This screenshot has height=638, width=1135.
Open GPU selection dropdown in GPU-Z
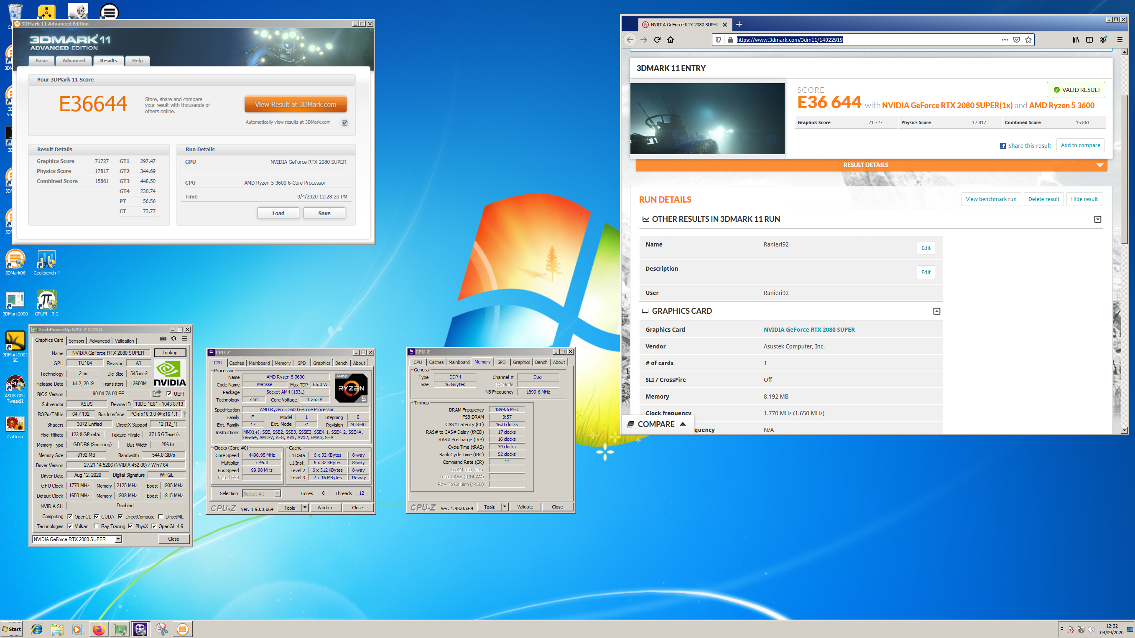point(118,539)
